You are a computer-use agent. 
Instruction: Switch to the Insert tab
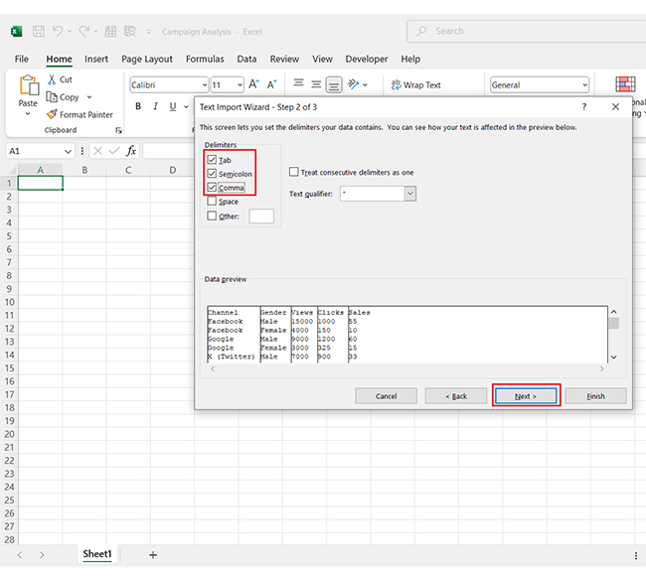(96, 59)
